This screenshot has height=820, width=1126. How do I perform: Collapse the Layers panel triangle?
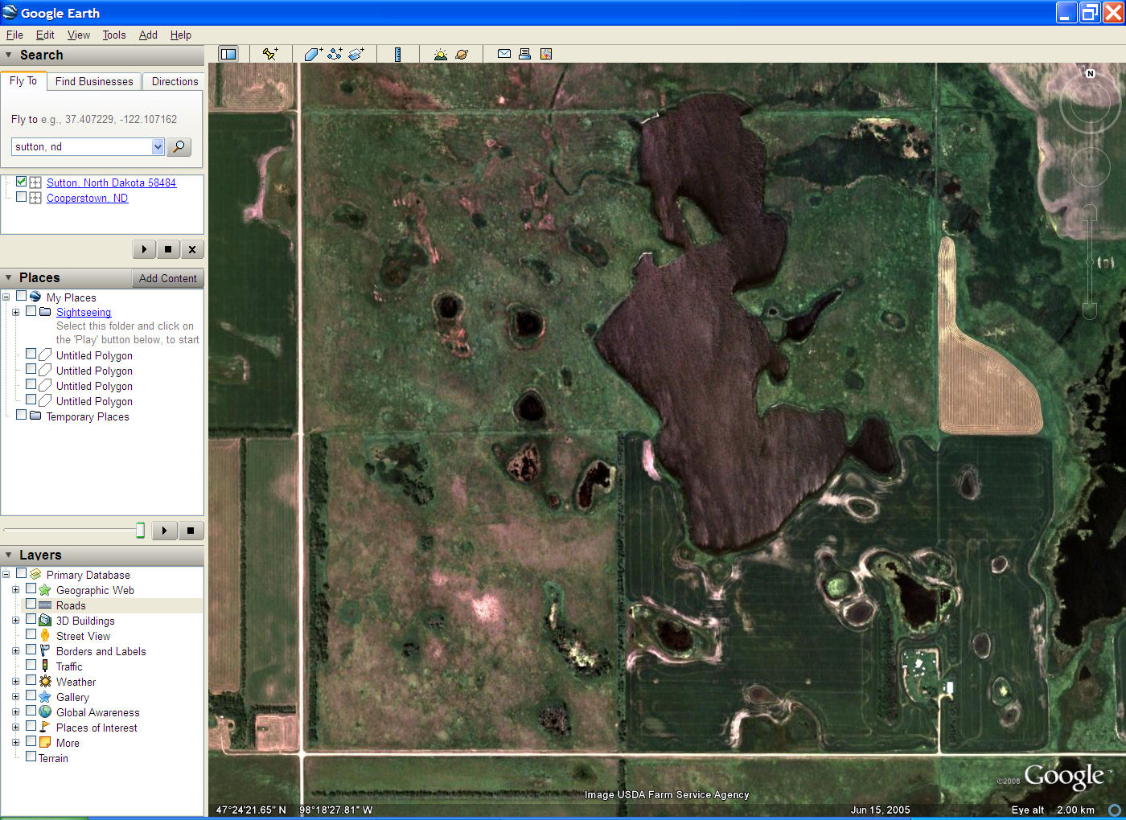click(x=9, y=556)
